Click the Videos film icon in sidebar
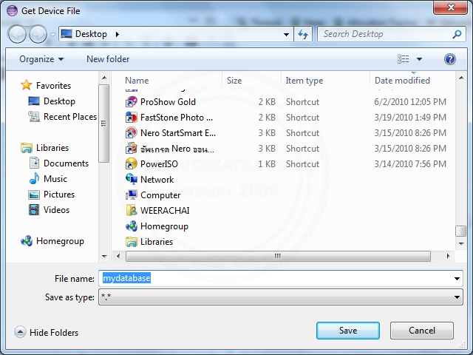 (34, 210)
